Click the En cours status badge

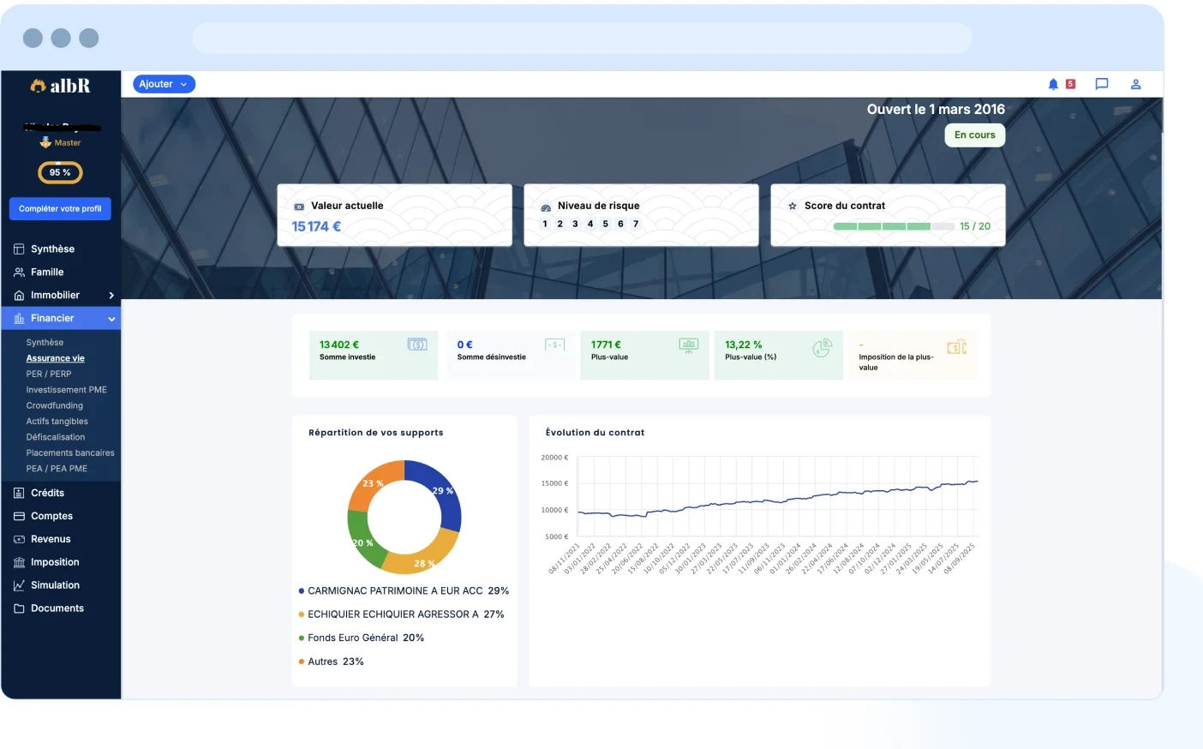[975, 135]
